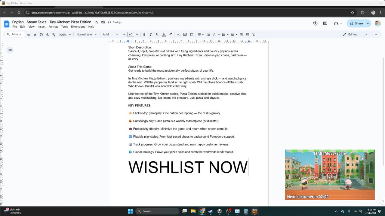Toggle the checklist formatting
The image size is (385, 216).
click(215, 34)
